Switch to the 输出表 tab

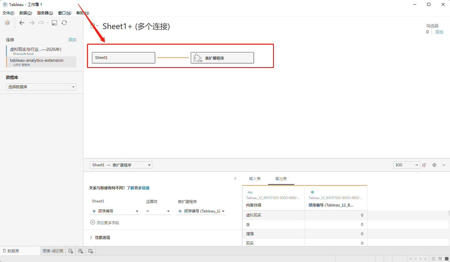point(281,179)
